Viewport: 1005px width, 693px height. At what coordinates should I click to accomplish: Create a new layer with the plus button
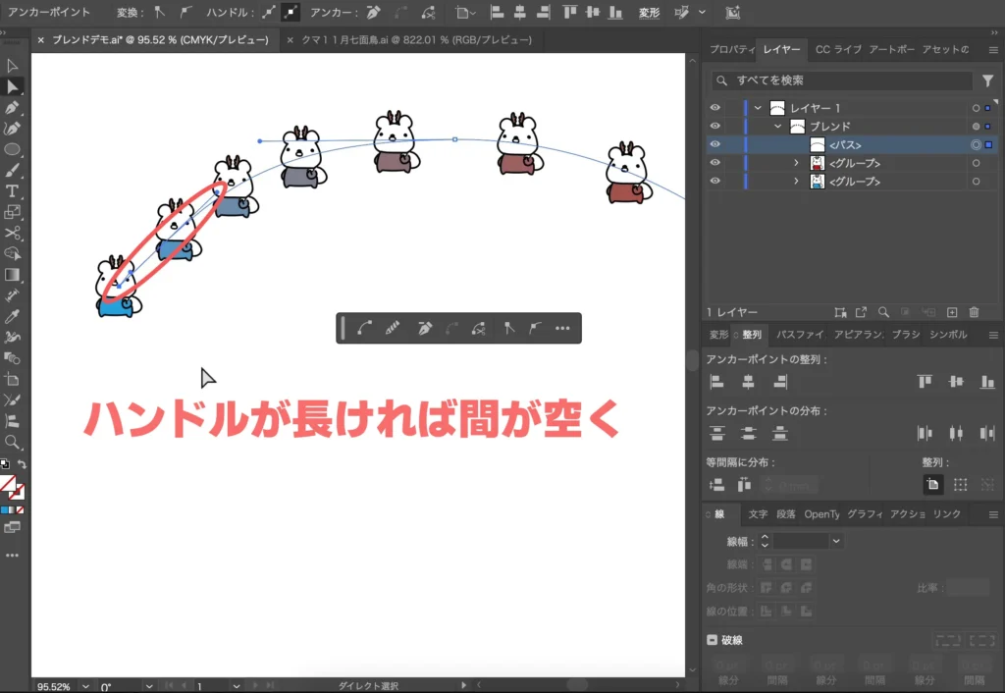click(x=951, y=312)
